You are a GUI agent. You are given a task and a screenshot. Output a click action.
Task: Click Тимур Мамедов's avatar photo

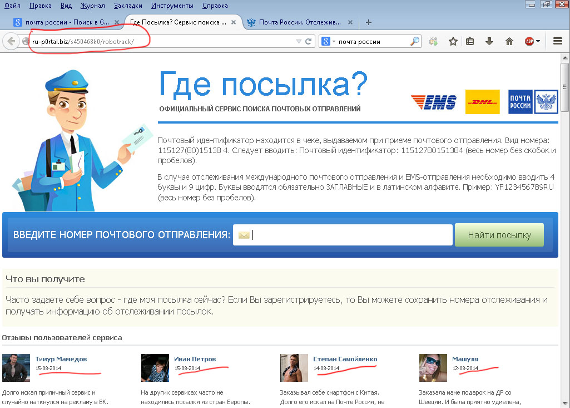click(x=16, y=367)
